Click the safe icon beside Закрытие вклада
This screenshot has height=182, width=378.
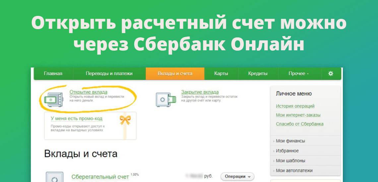(166, 99)
